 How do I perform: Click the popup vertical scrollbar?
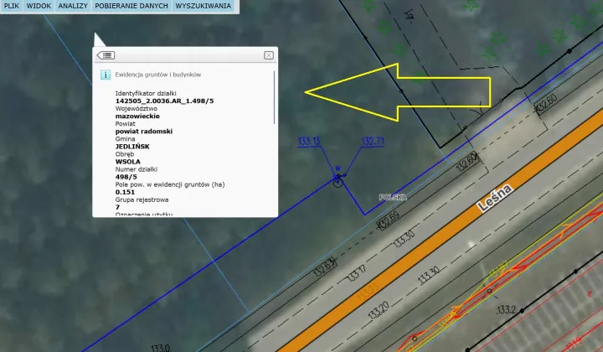(x=275, y=97)
